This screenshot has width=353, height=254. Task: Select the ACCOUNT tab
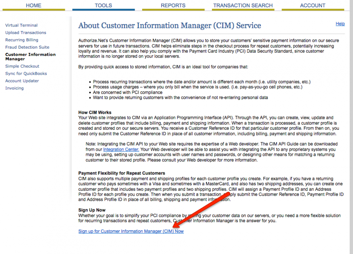[x=313, y=5]
